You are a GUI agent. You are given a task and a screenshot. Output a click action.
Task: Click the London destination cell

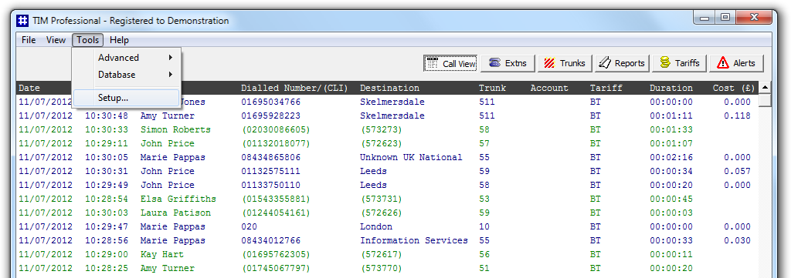tap(376, 226)
